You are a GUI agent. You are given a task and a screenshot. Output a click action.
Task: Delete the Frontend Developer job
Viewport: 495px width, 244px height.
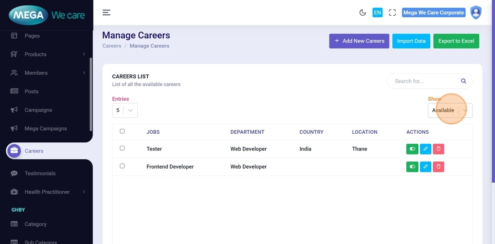[438, 167]
